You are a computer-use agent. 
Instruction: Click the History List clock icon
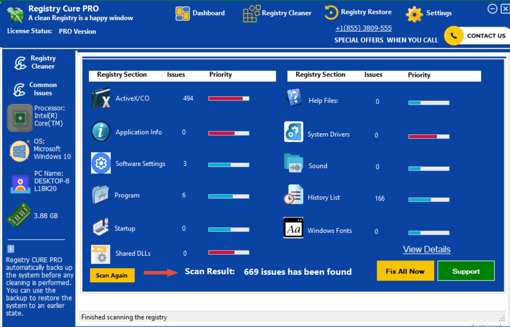coord(293,195)
